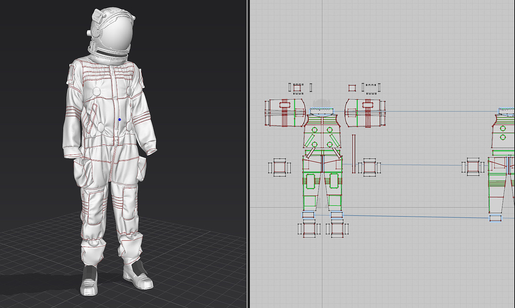Select the small square pattern above right sleeve
Screen dimensions: 515x308
point(352,88)
